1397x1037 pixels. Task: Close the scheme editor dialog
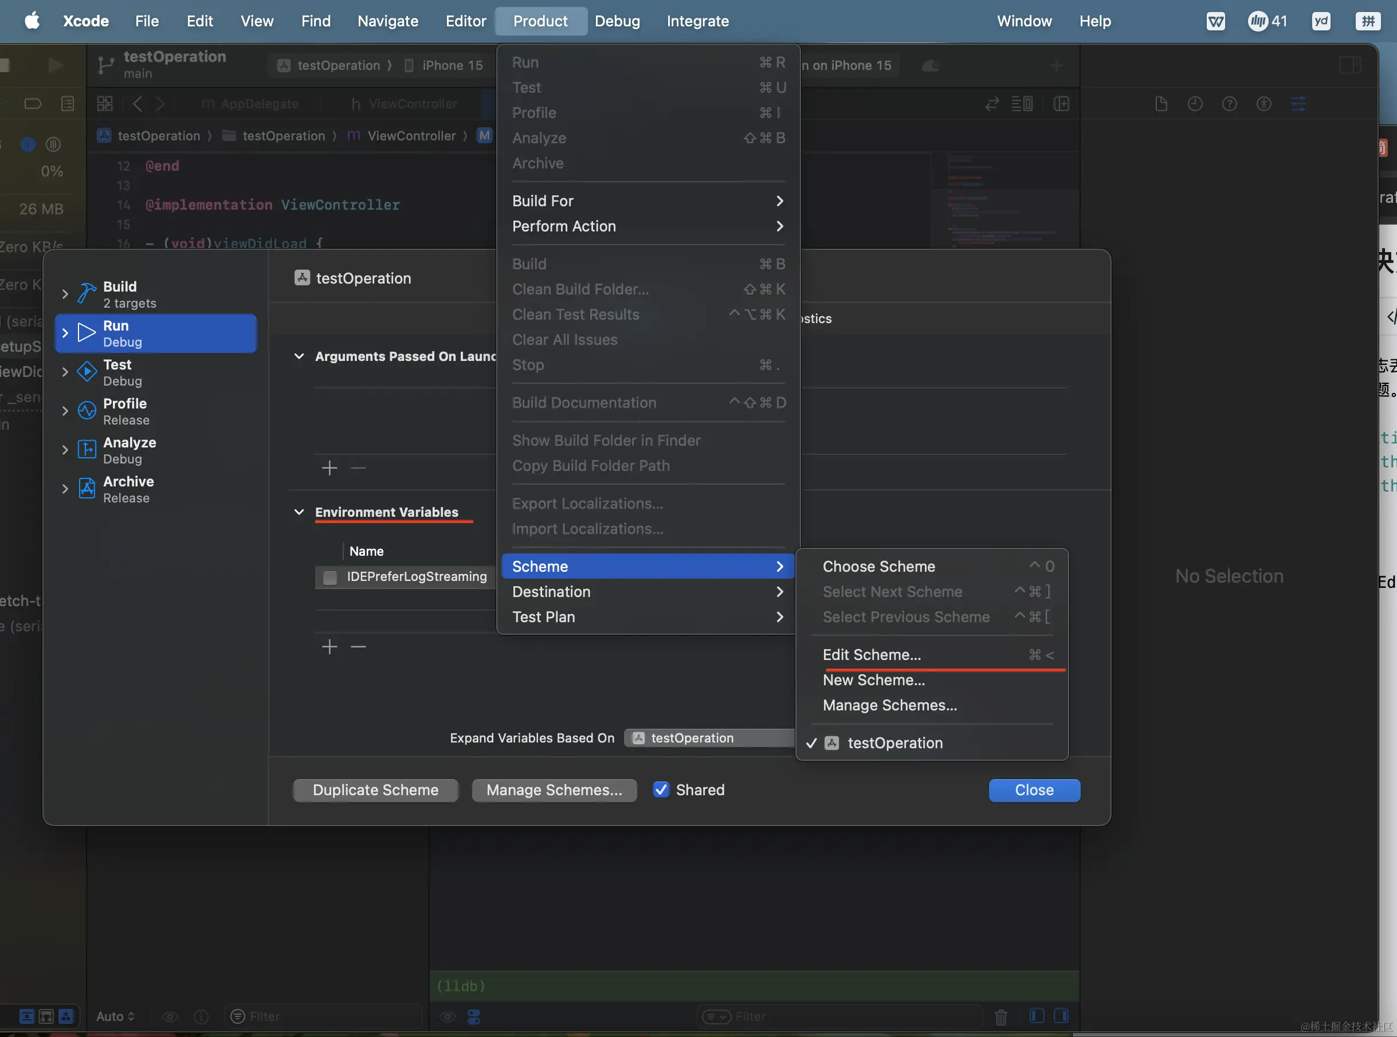point(1034,789)
